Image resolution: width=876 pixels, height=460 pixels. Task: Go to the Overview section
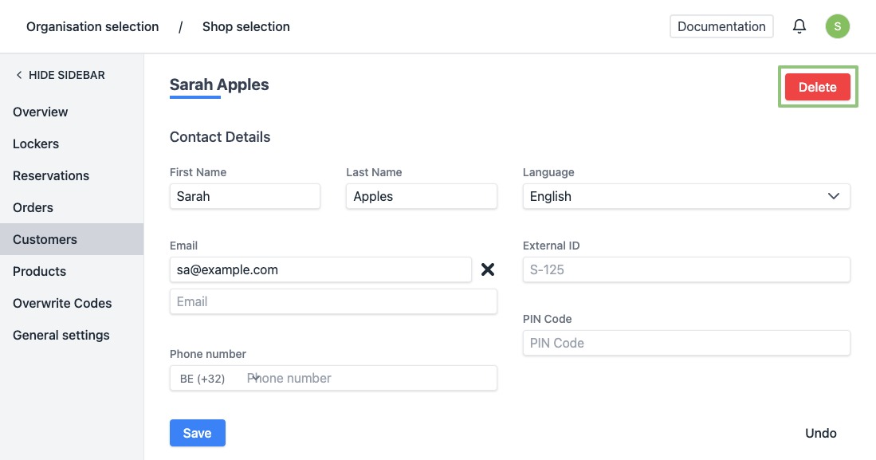click(41, 112)
